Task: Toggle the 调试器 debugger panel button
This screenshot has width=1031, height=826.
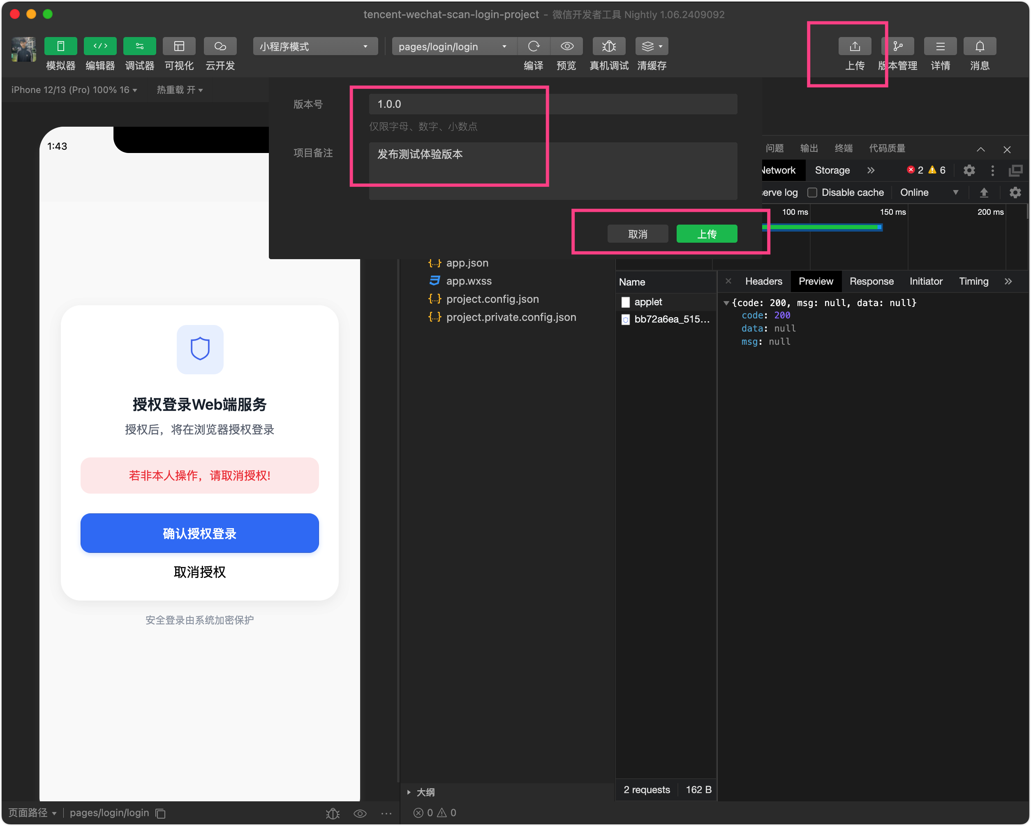Action: click(140, 46)
